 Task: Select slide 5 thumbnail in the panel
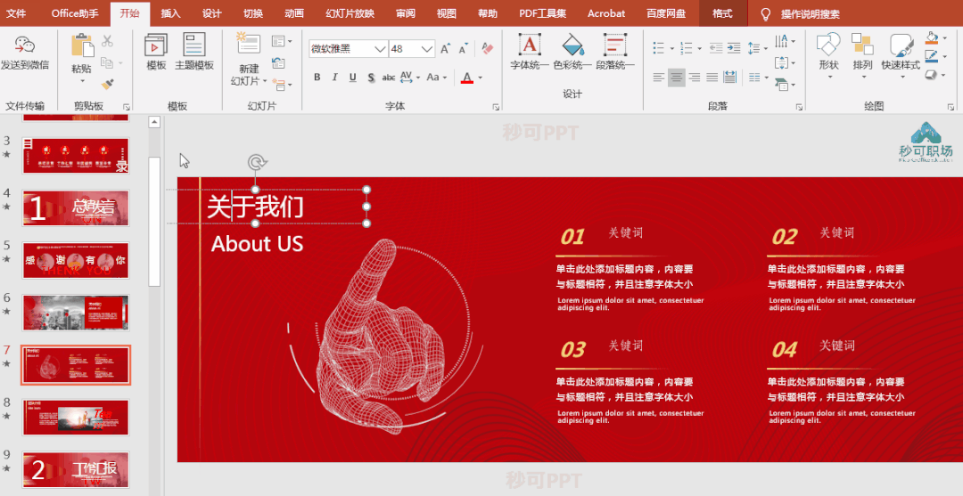[x=76, y=260]
